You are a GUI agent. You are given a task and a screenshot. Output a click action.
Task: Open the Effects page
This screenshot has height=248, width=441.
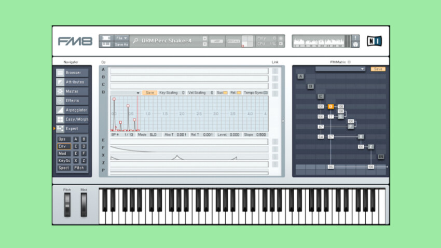click(x=72, y=100)
